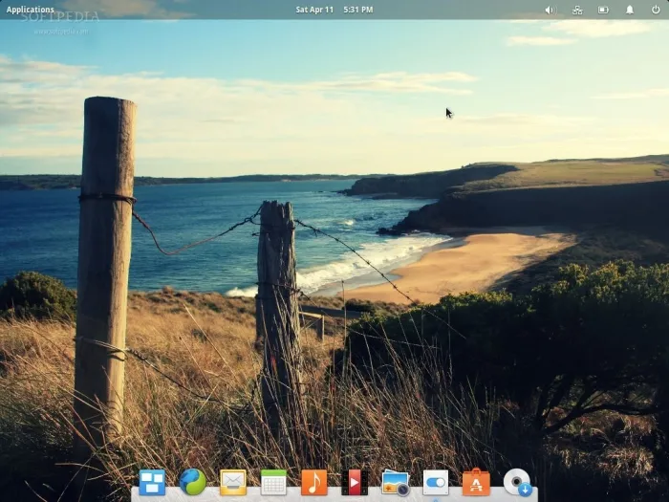This screenshot has width=669, height=502.
Task: Launch the web browser from the dock
Action: [x=192, y=482]
